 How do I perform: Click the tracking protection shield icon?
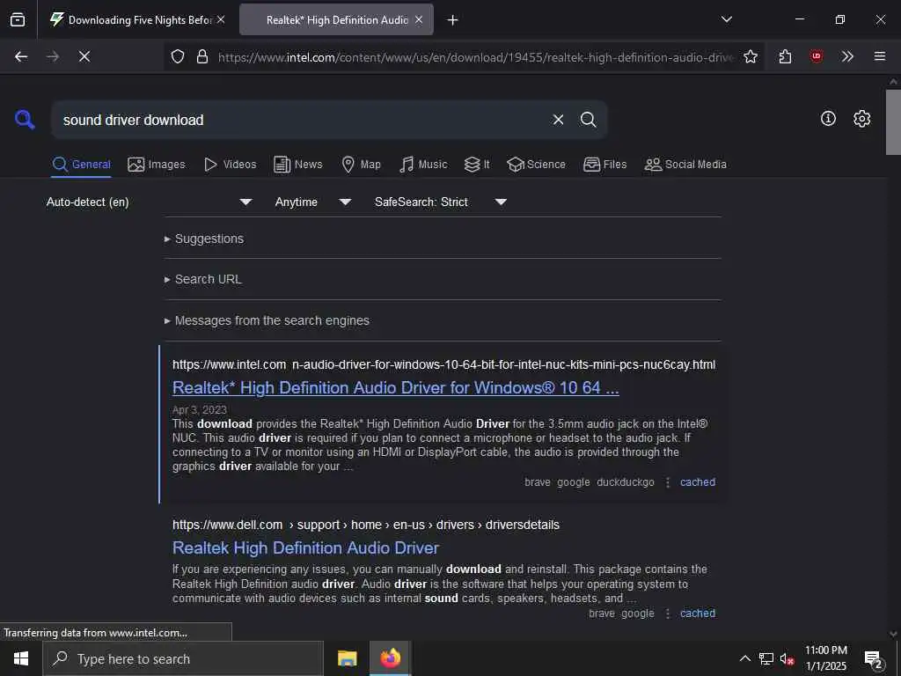pyautogui.click(x=178, y=56)
